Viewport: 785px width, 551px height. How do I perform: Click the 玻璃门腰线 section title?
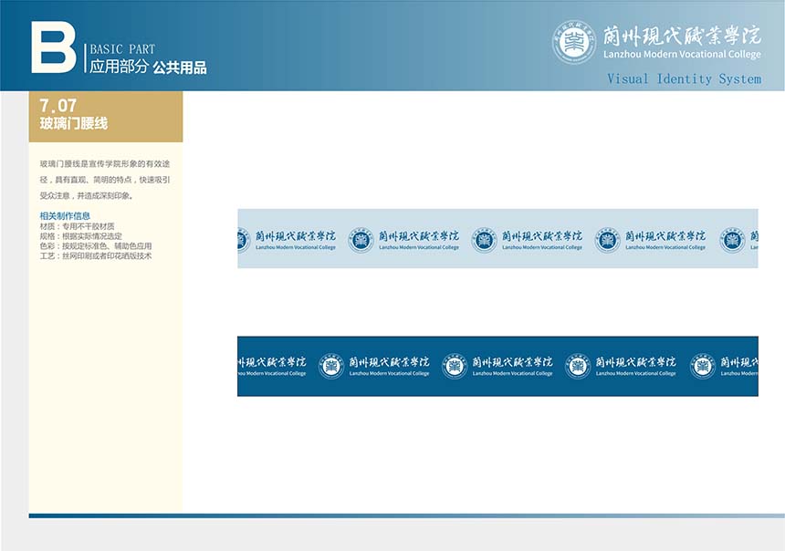73,123
